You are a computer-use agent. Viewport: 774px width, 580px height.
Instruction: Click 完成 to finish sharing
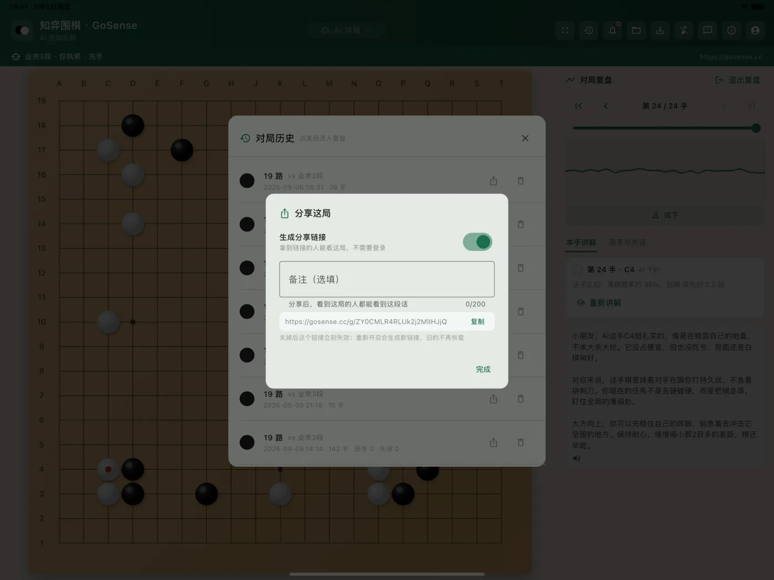483,369
